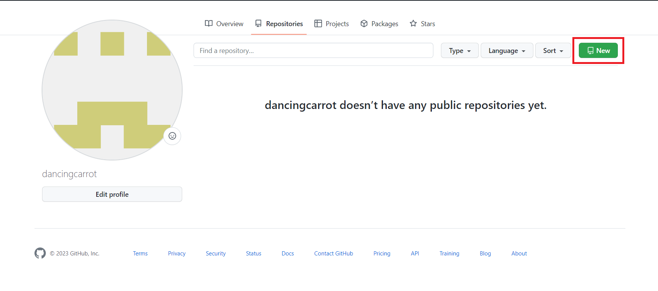The image size is (658, 291).
Task: Click the GitHub logo in the footer
Action: click(40, 253)
